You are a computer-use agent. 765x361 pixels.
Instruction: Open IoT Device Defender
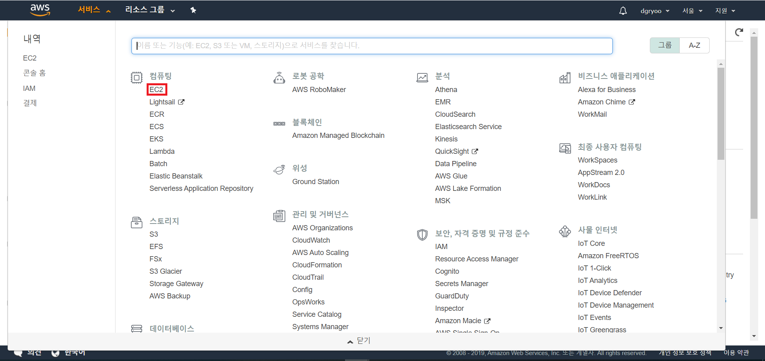(x=610, y=293)
